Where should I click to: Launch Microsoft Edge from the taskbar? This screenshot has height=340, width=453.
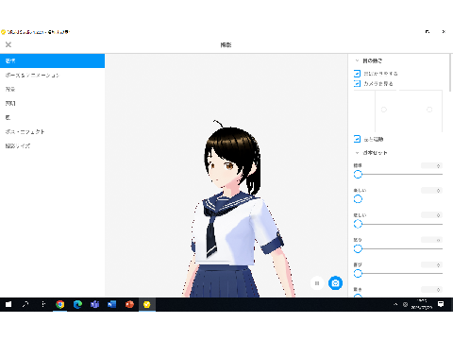point(77,304)
